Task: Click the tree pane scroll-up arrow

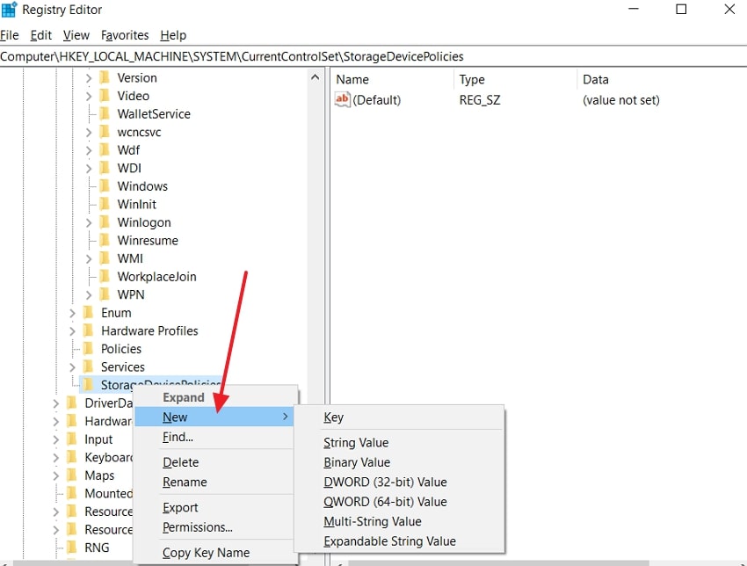Action: click(x=315, y=77)
